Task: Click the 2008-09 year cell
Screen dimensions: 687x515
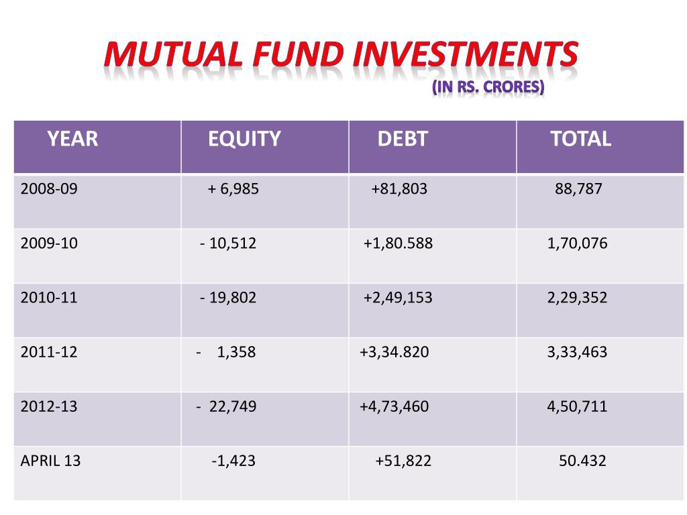Action: pos(49,189)
